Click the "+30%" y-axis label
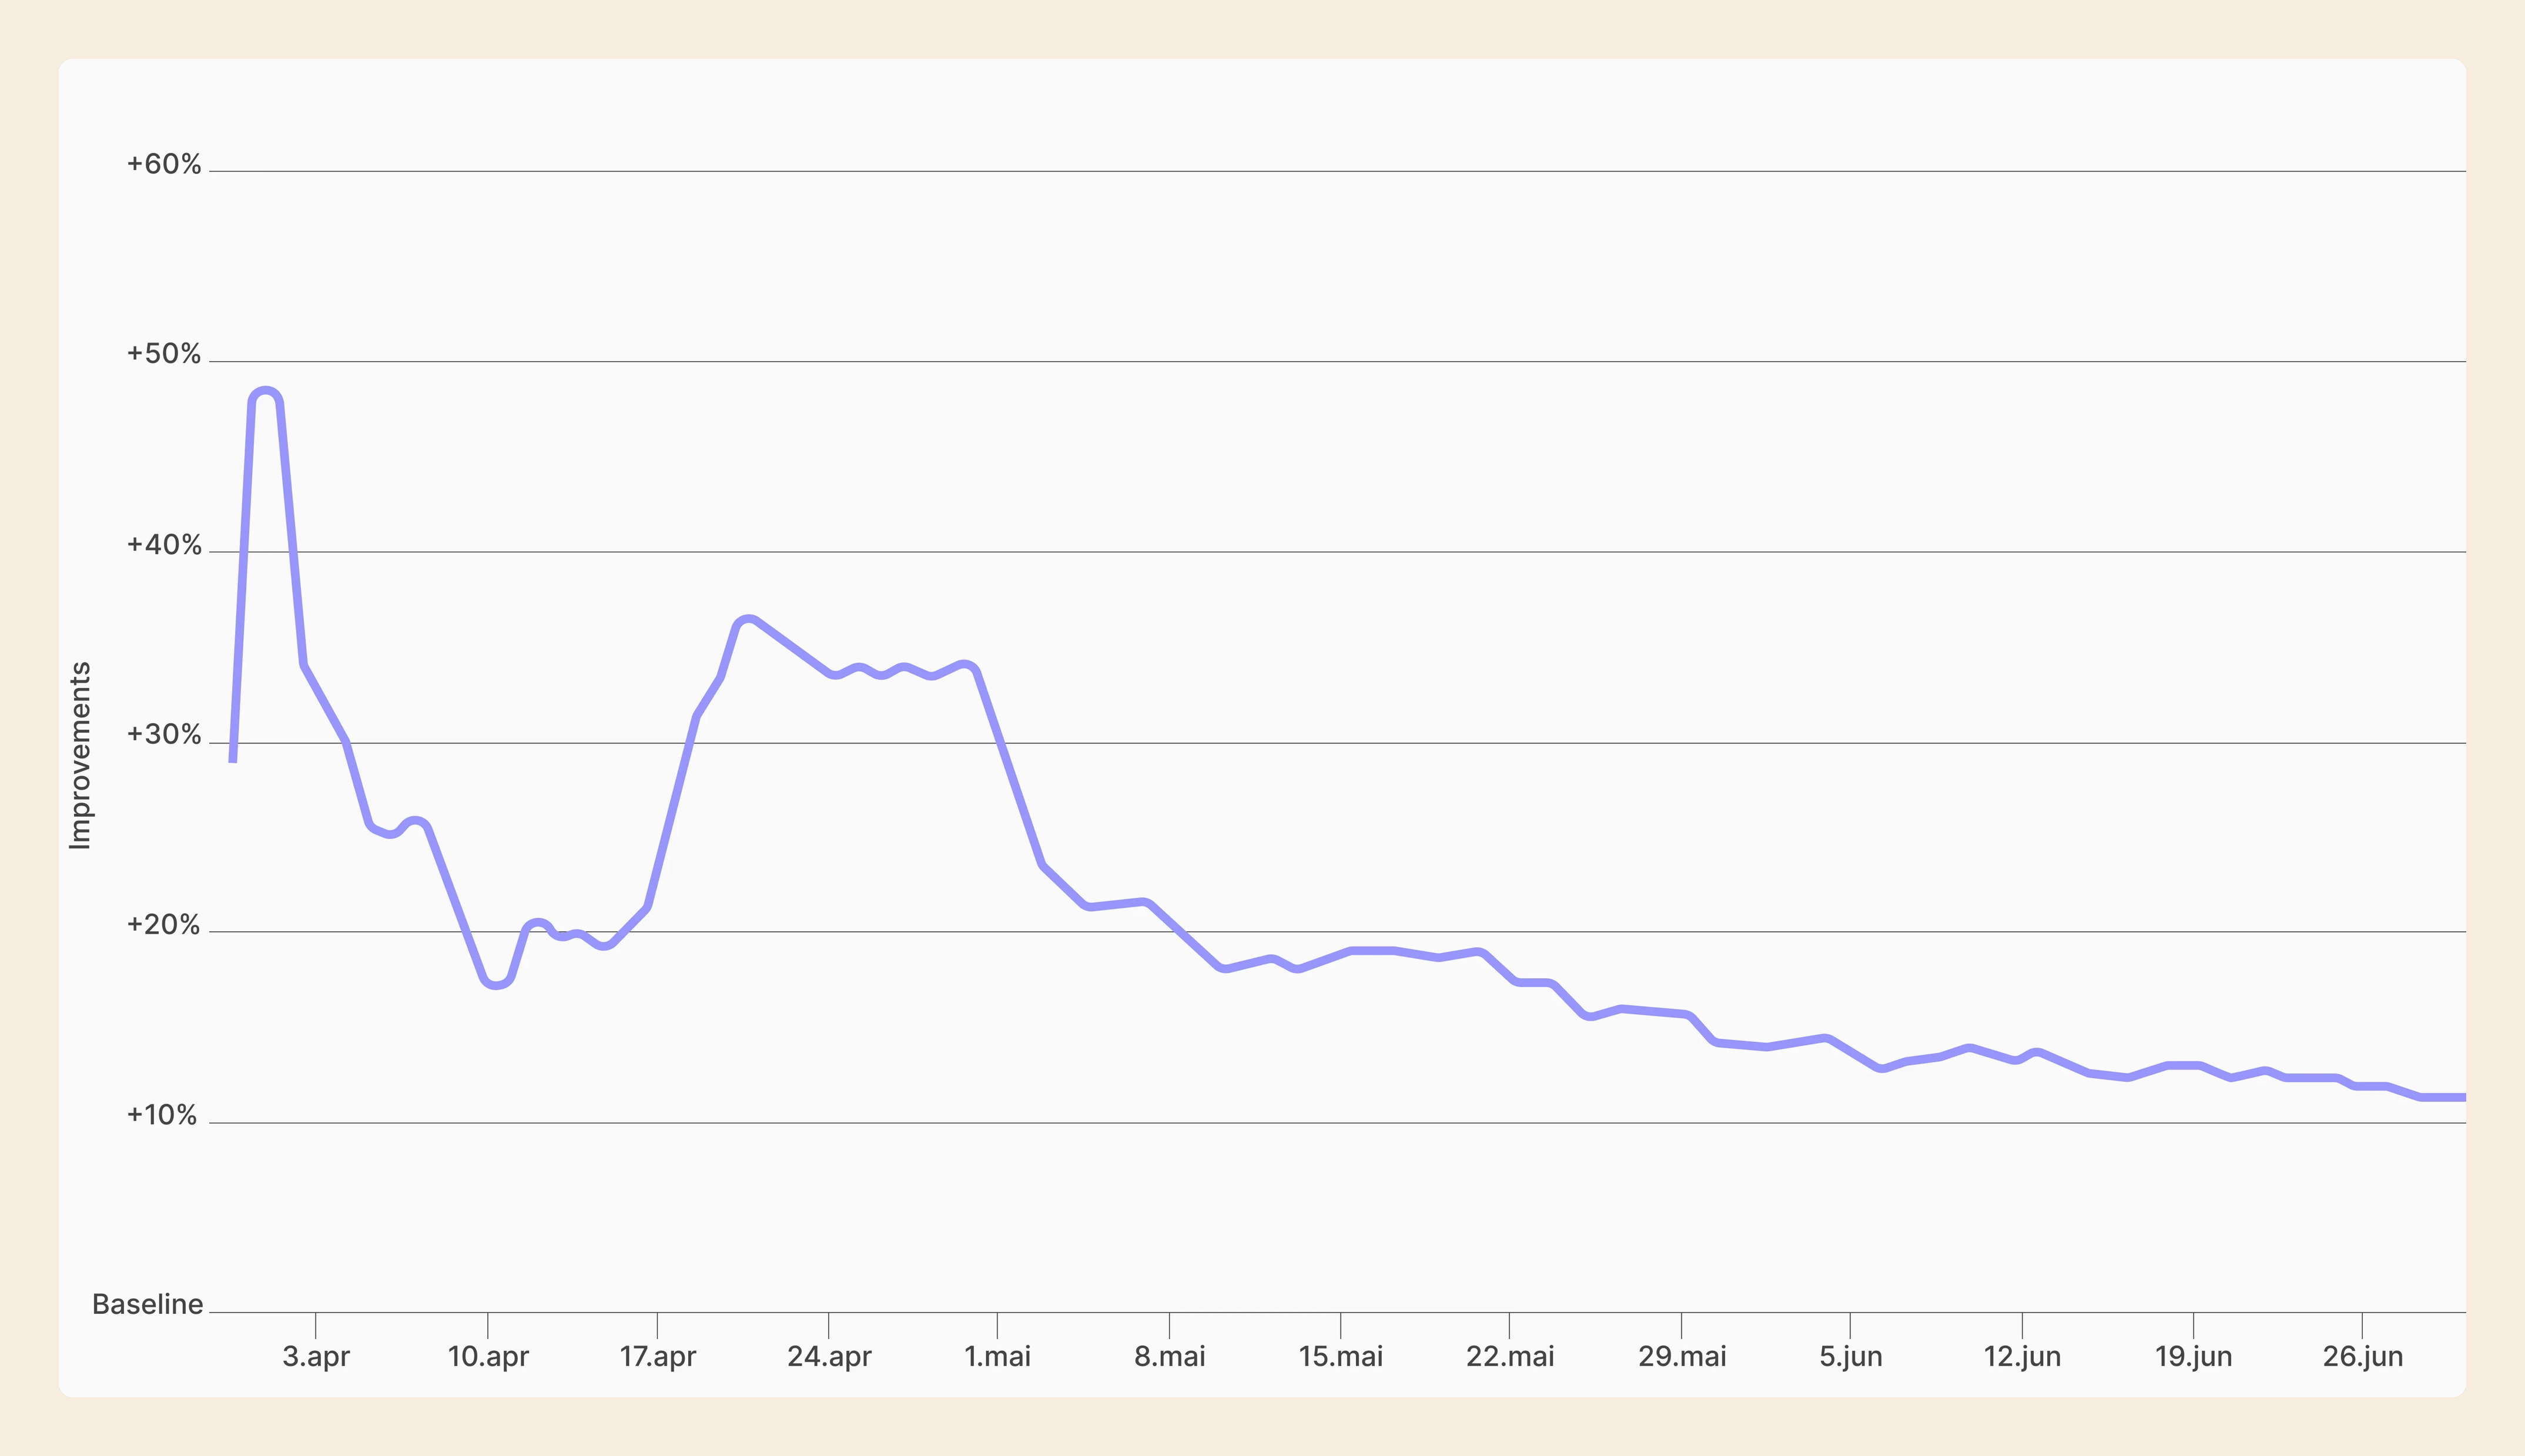 click(164, 735)
